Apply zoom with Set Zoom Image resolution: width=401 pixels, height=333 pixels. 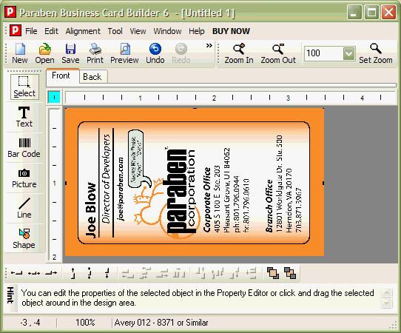tap(375, 53)
